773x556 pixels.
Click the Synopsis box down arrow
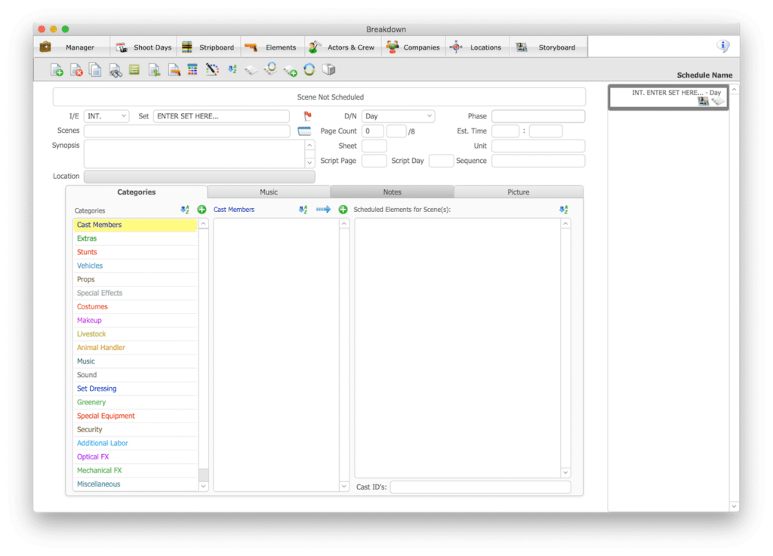(x=310, y=162)
